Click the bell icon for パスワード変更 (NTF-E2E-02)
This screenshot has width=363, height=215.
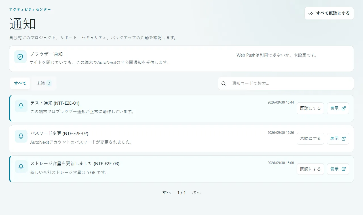click(x=21, y=136)
